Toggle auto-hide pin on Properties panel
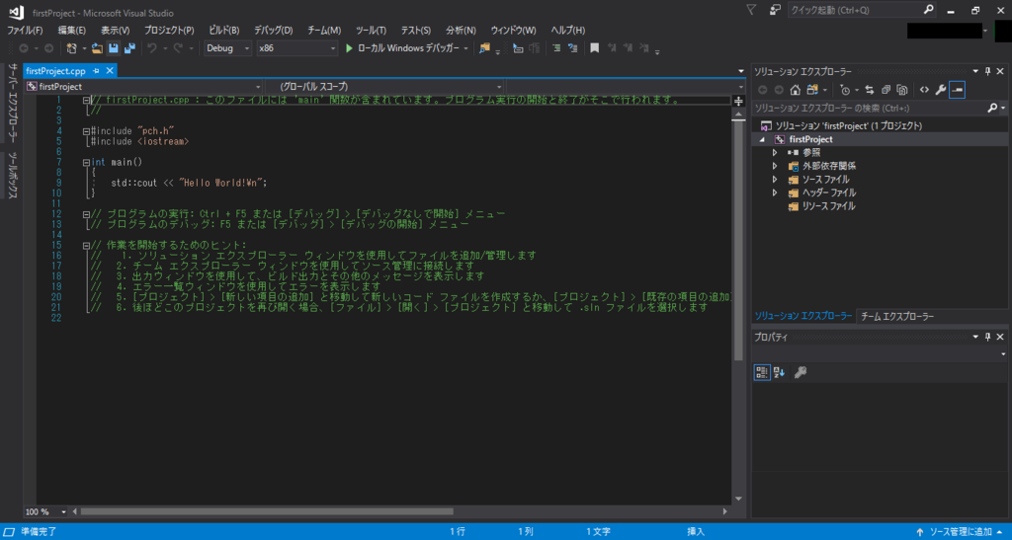The image size is (1012, 540). (988, 337)
